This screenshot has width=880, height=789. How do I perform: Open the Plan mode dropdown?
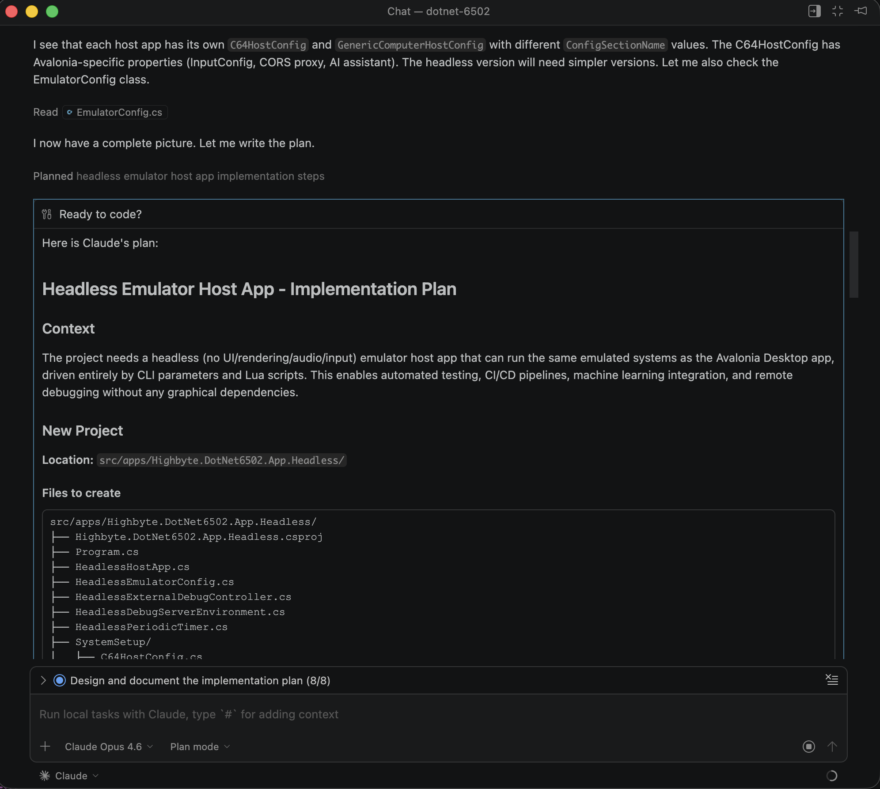(200, 747)
